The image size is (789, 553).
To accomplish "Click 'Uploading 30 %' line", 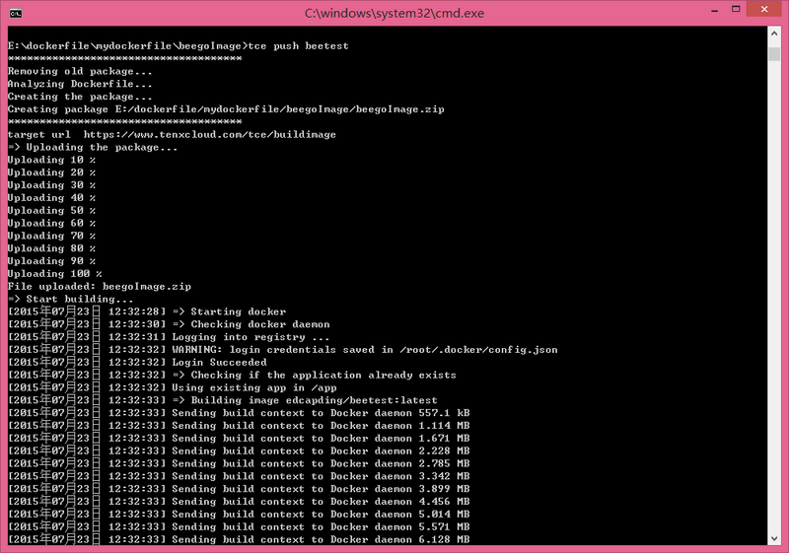I will (51, 185).
